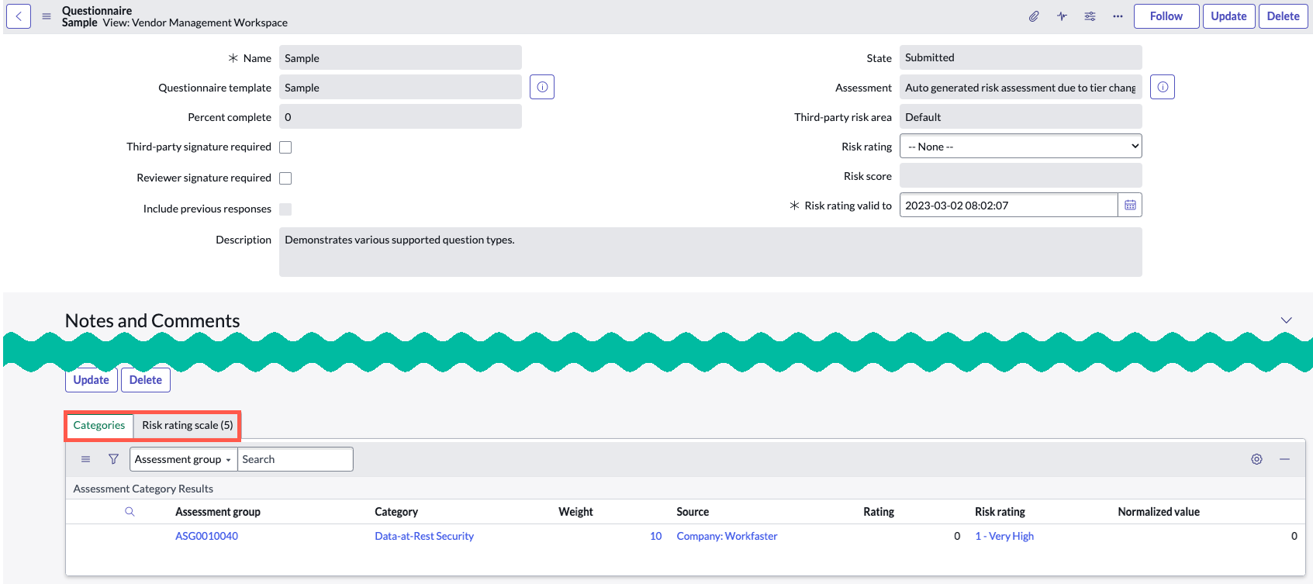
Task: Click the Questionnaire template field Sample
Action: click(x=400, y=87)
